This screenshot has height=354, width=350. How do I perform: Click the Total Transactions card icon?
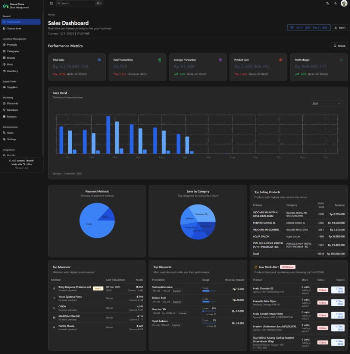pyautogui.click(x=160, y=60)
